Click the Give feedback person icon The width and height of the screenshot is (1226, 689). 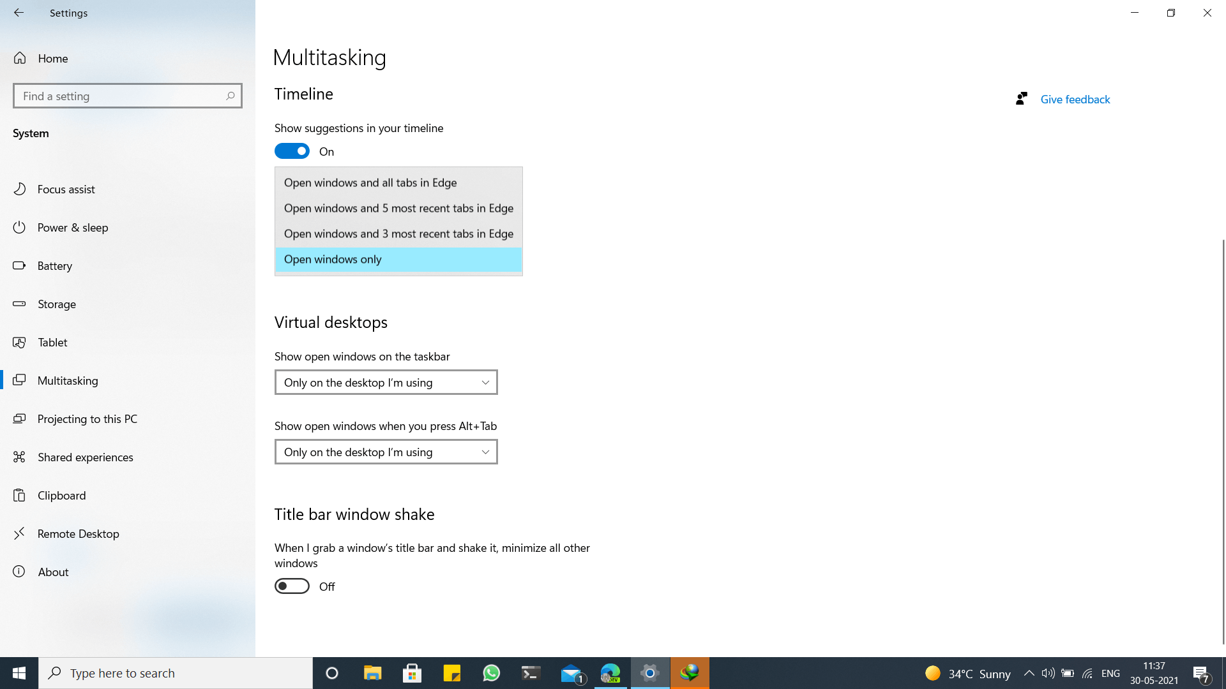pyautogui.click(x=1021, y=98)
